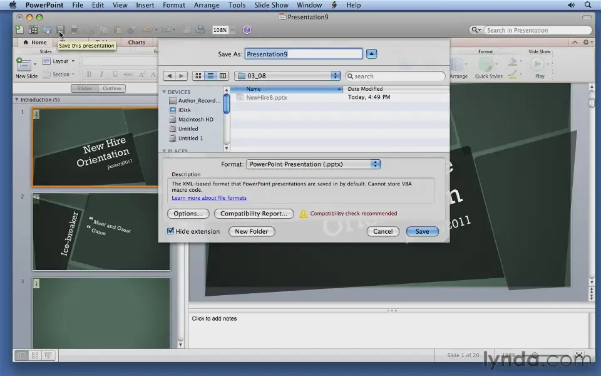Uncheck the Hide extension checkbox
The height and width of the screenshot is (376, 601).
tap(170, 231)
